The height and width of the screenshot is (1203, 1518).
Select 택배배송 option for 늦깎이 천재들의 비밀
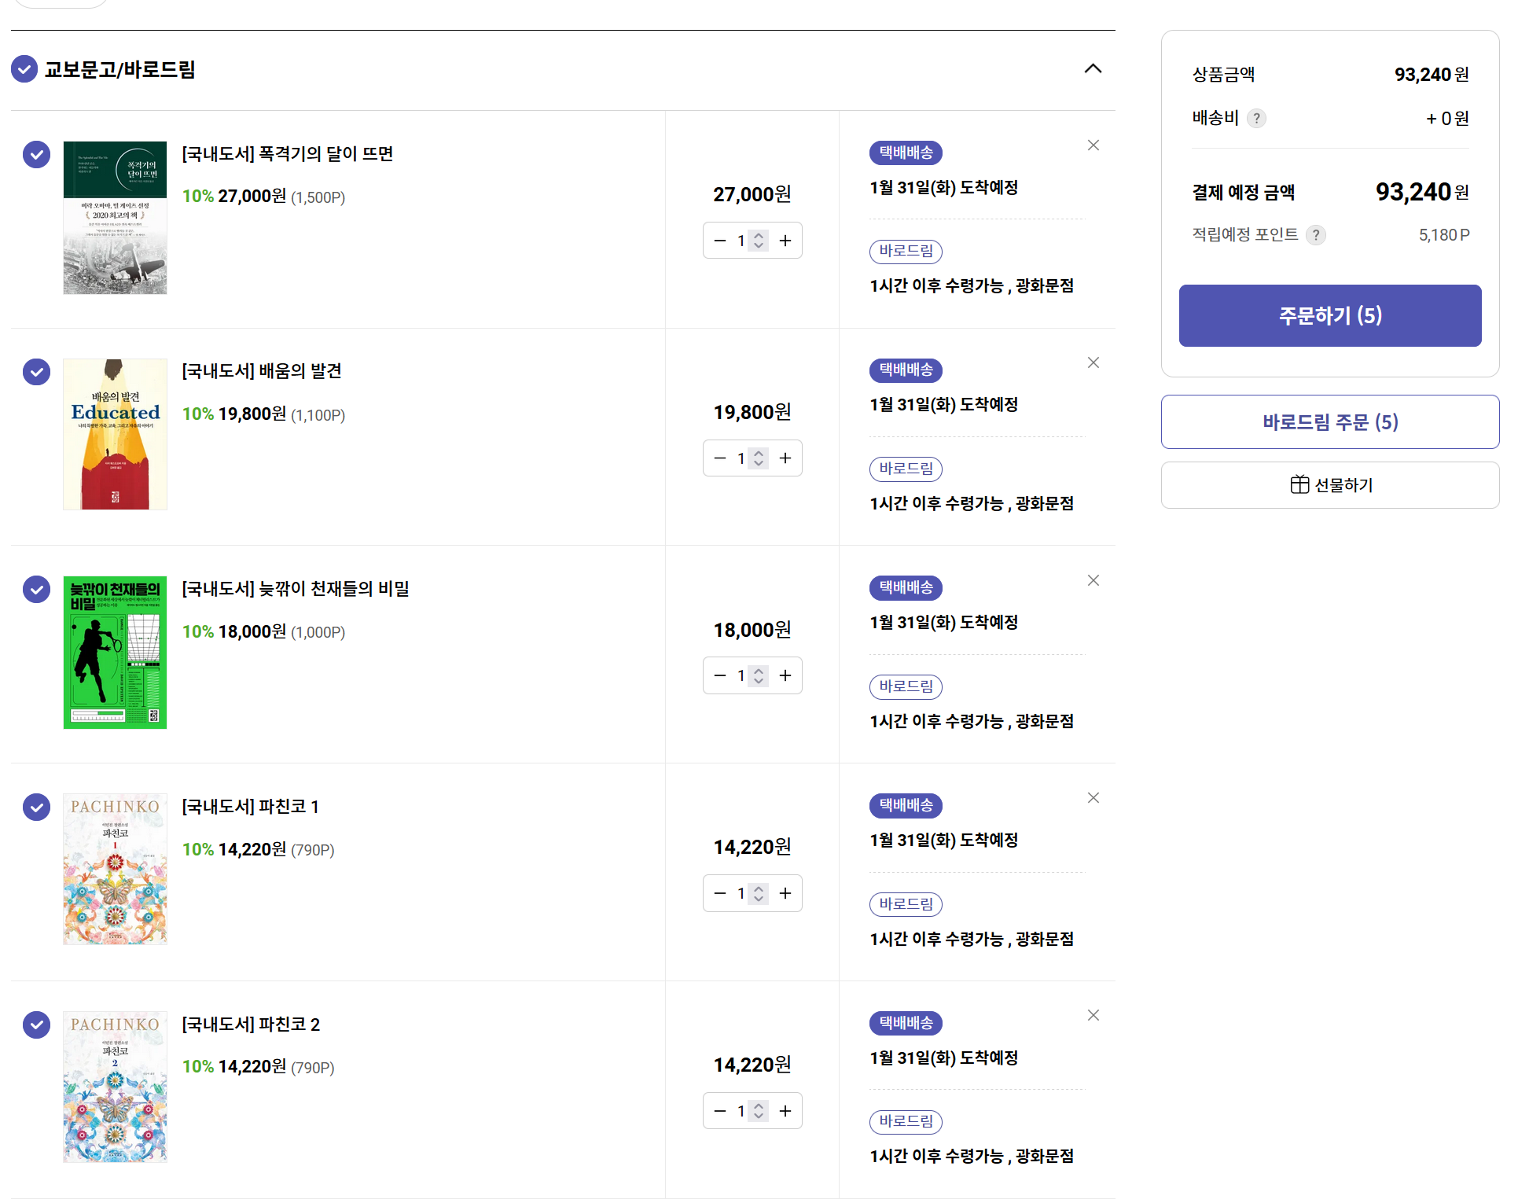906,587
